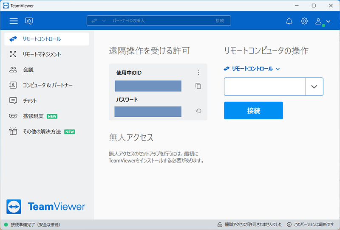Screen dimensions: 340x230
Task: Click the meeting people icon
Action: (13, 70)
